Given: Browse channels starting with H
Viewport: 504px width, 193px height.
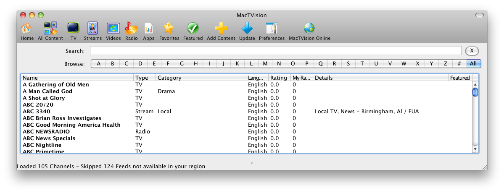Looking at the screenshot, I should coord(196,64).
